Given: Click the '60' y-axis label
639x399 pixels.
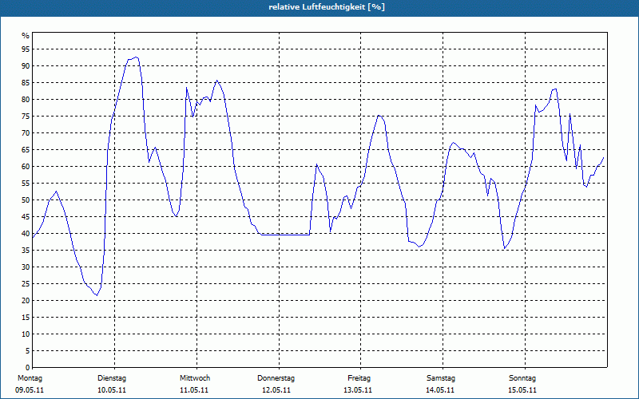Looking at the screenshot, I should click(26, 167).
